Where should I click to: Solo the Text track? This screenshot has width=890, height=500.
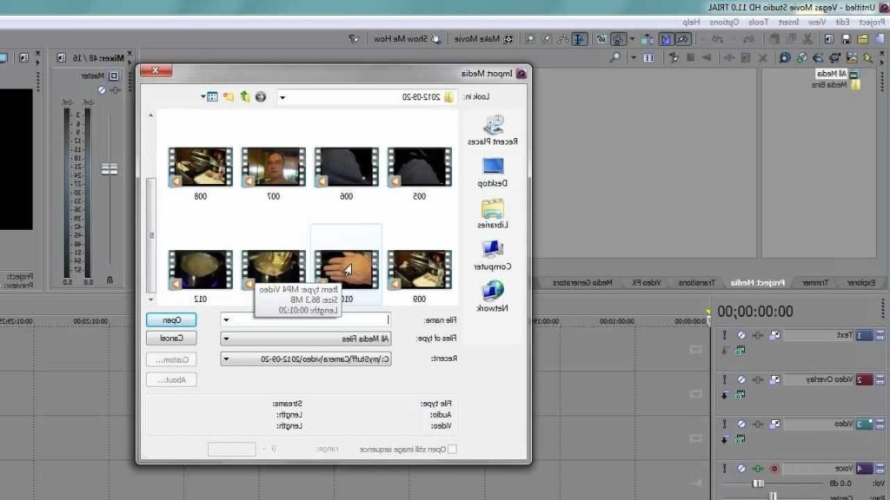click(x=725, y=335)
